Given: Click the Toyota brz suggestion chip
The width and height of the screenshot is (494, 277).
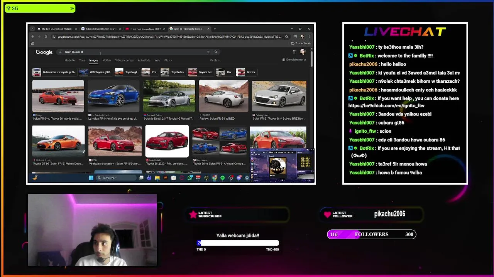Looking at the screenshot, I should pos(200,72).
